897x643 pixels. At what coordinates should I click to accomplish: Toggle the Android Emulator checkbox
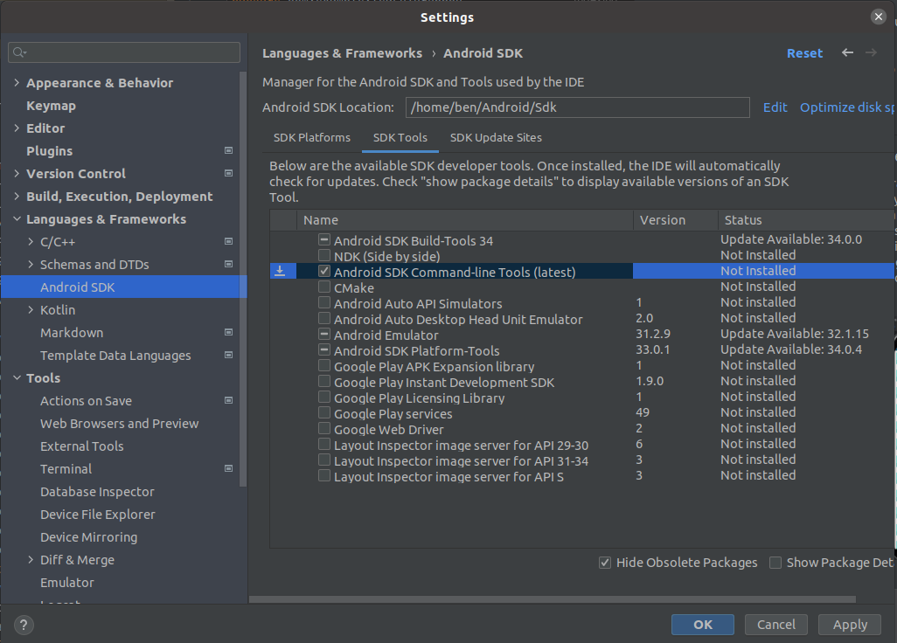[x=324, y=334]
